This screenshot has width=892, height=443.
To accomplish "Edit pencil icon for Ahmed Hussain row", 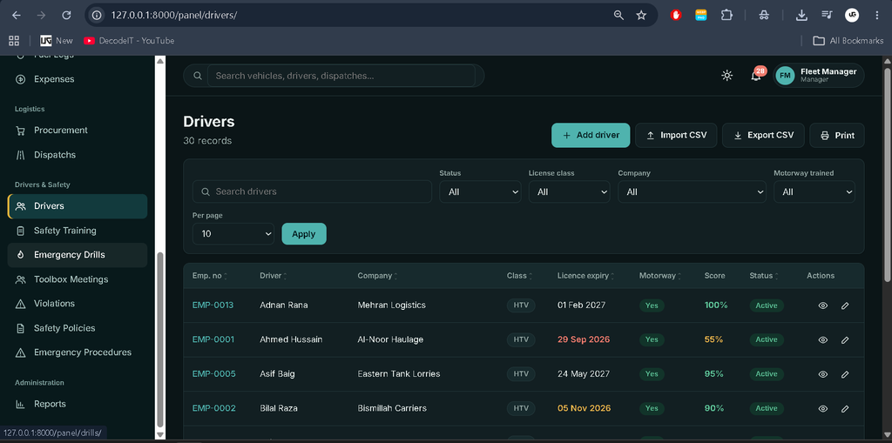I will point(845,339).
